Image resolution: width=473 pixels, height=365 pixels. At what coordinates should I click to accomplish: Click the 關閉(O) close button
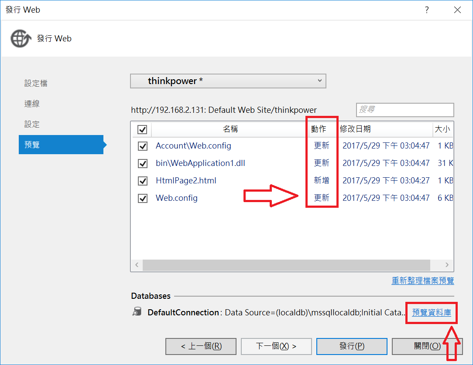427,346
